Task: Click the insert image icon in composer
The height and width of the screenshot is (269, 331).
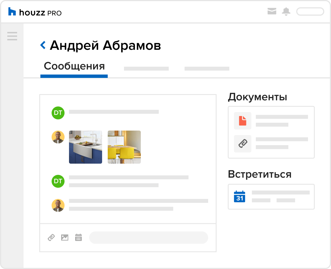Action: (65, 238)
